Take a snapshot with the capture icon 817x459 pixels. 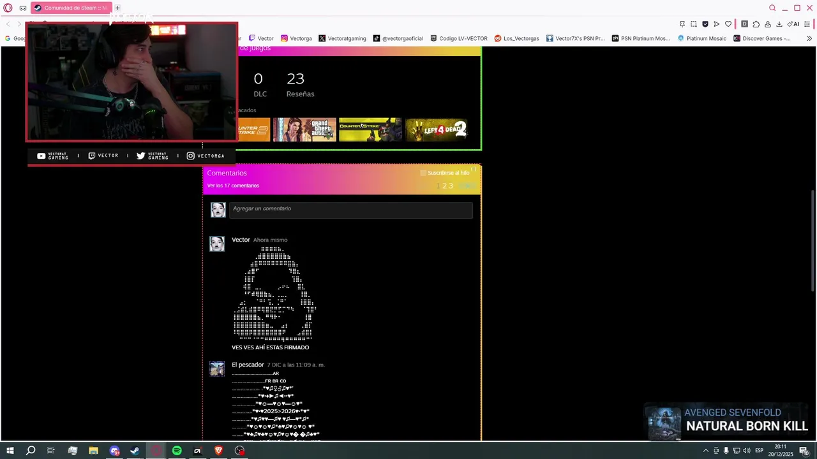pyautogui.click(x=693, y=24)
